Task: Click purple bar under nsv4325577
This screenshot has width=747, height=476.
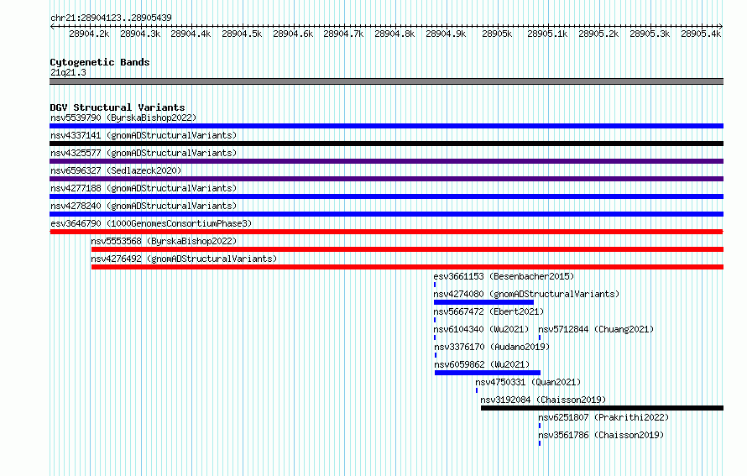Action: 386,161
